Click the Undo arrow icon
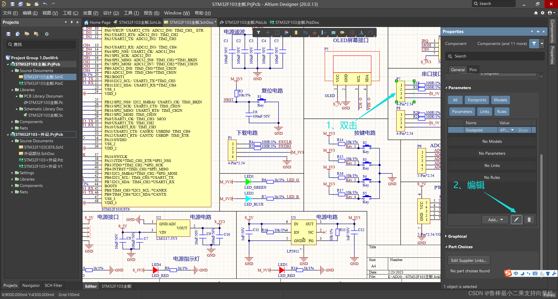The height and width of the screenshot is (299, 558). 45,4
